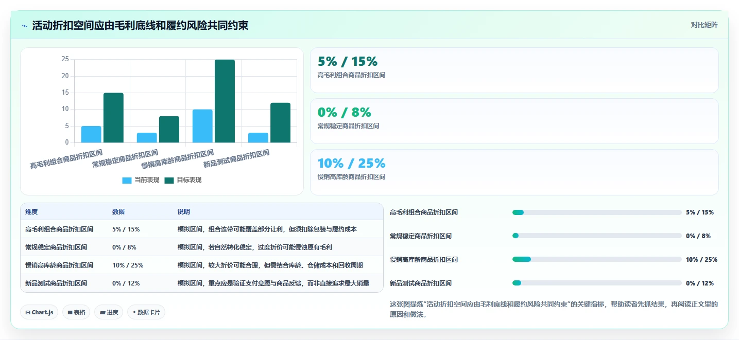Click table cell 慢销高库龄商品折扣区间
Image resolution: width=739 pixels, height=340 pixels.
pos(59,265)
